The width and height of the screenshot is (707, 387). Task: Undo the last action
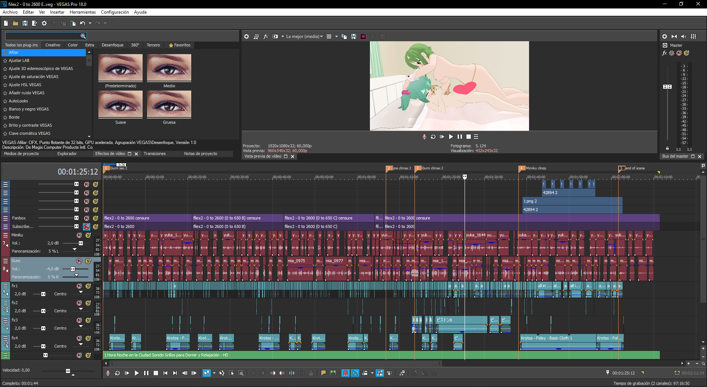(83, 23)
